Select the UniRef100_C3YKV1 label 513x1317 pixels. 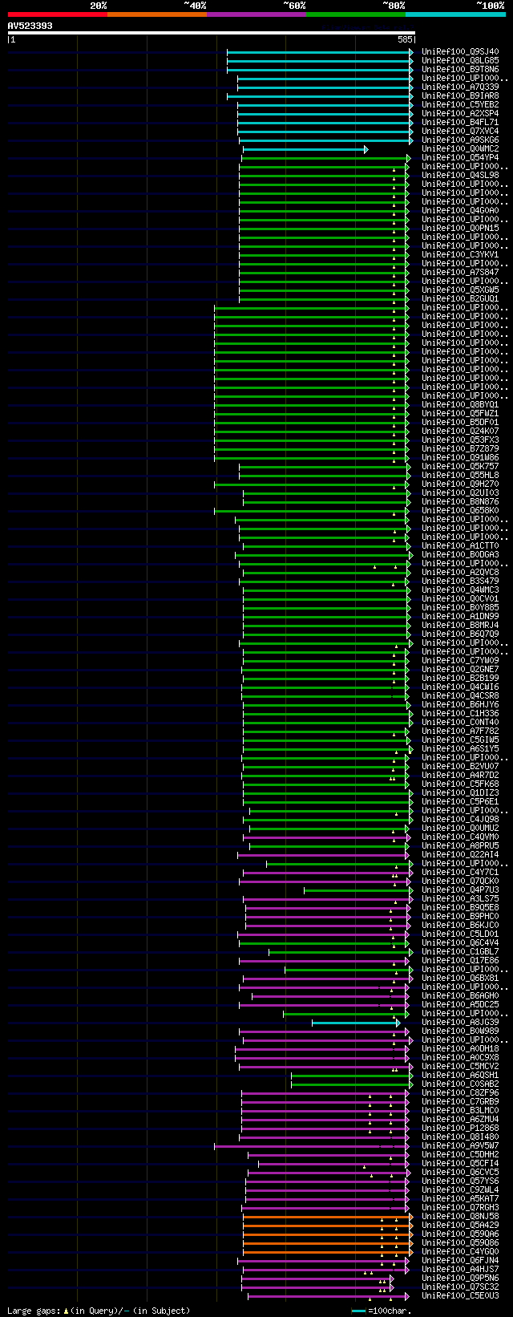pos(460,254)
